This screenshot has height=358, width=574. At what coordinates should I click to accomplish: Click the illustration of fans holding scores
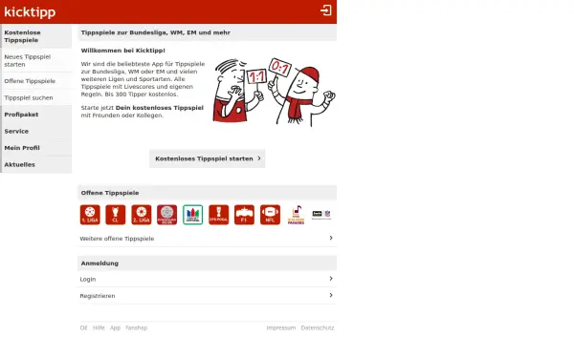click(274, 92)
